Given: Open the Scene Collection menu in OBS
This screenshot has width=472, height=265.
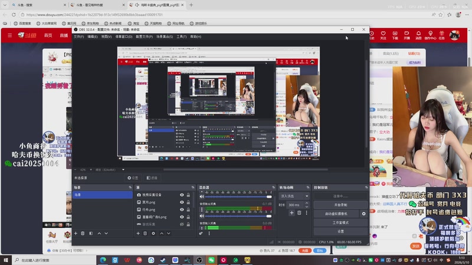Looking at the screenshot, I should coord(165,37).
